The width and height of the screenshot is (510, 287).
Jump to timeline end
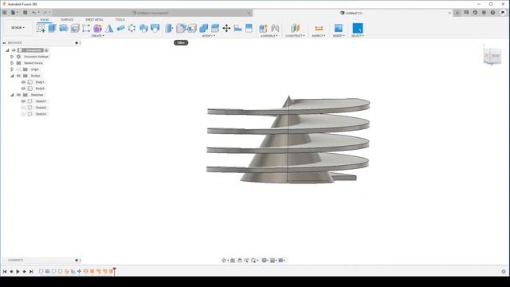click(31, 271)
